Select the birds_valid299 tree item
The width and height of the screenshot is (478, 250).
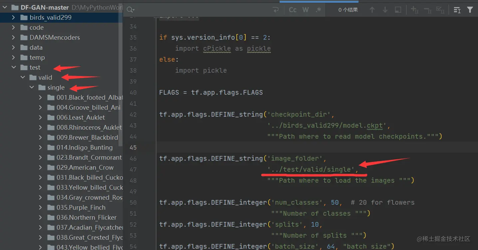tap(61, 17)
